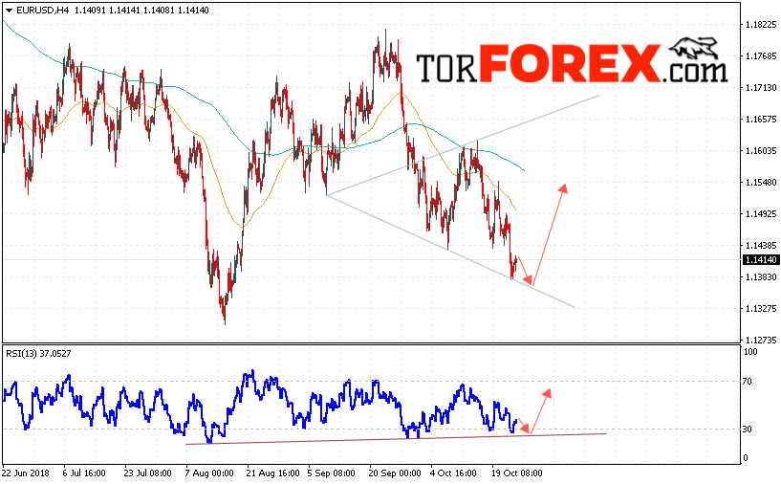Viewport: 781px width, 484px height.
Task: Select the OHLC values 1.14091 1.14141 1.14081 1.14140
Action: 141,10
